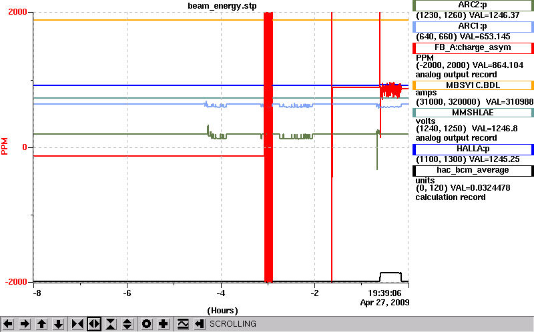Image resolution: width=534 pixels, height=332 pixels.
Task: Select the MBSY1C.BDL legend entry
Action: click(473, 85)
